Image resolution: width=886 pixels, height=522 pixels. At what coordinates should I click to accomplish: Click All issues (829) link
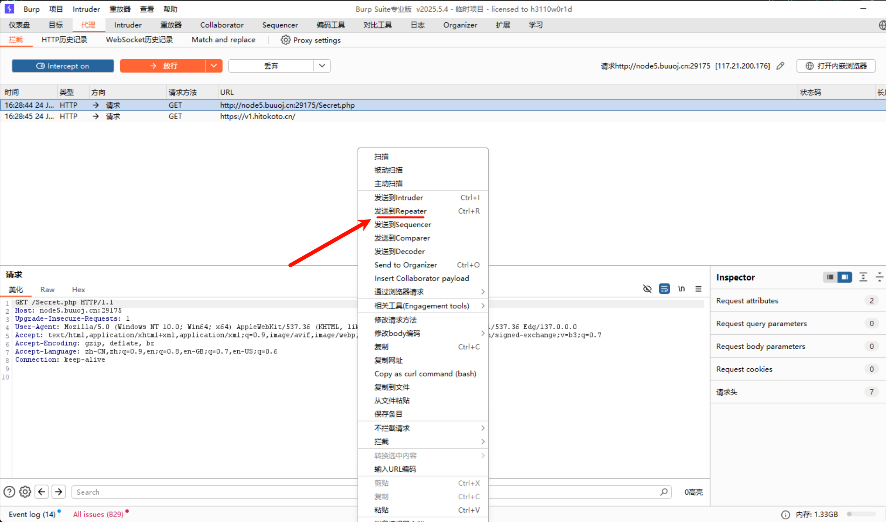98,514
